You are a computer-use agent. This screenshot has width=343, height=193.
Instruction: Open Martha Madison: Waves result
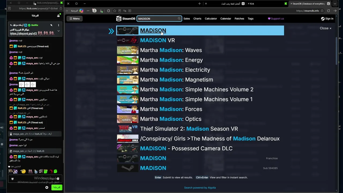click(200, 50)
